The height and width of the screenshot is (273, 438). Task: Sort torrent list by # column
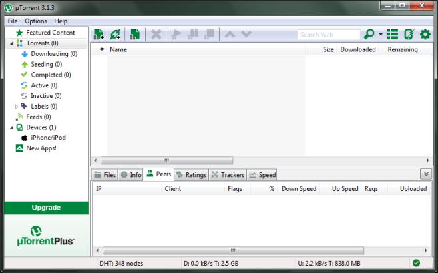[99, 49]
